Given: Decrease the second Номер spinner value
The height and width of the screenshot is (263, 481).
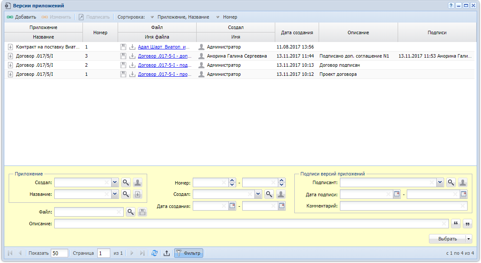Looking at the screenshot, I should pyautogui.click(x=282, y=185).
